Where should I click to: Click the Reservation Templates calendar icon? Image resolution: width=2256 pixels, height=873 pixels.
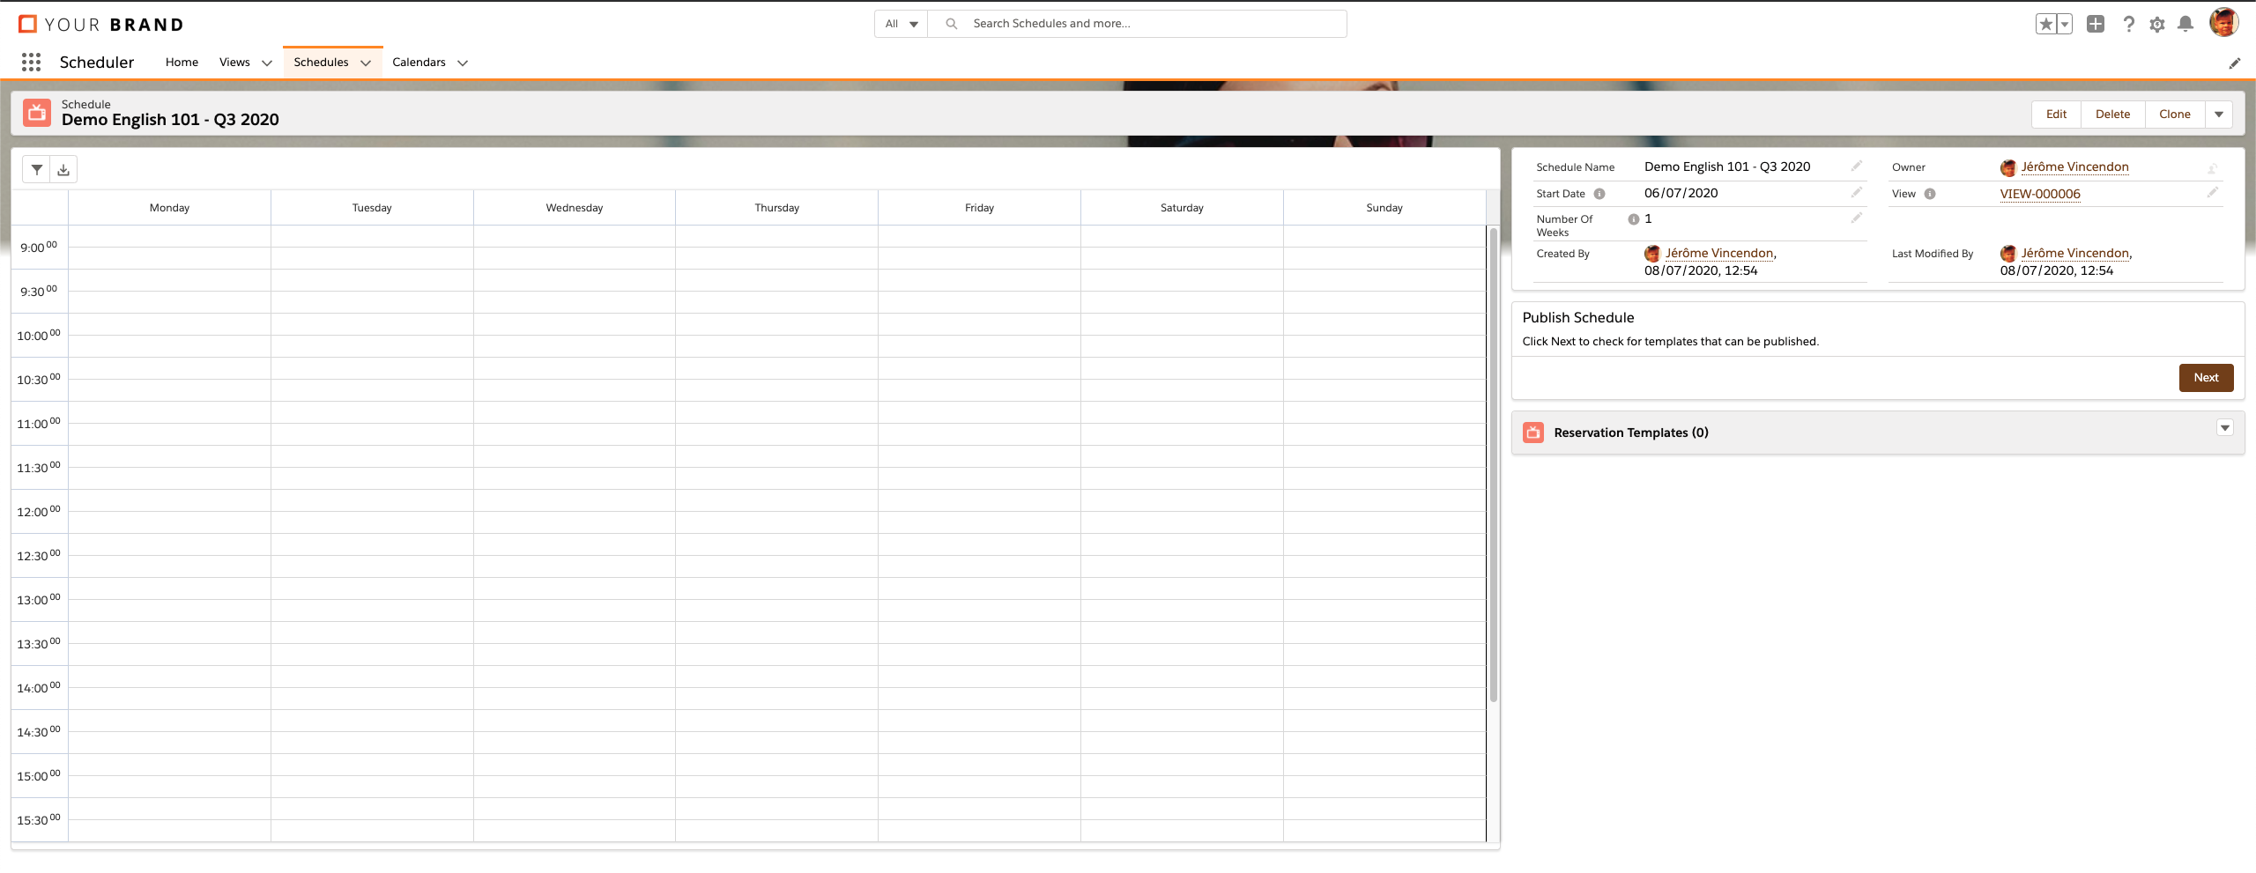tap(1533, 432)
